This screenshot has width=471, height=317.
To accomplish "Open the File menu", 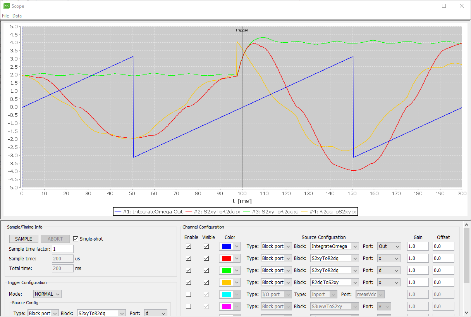I will tap(5, 16).
